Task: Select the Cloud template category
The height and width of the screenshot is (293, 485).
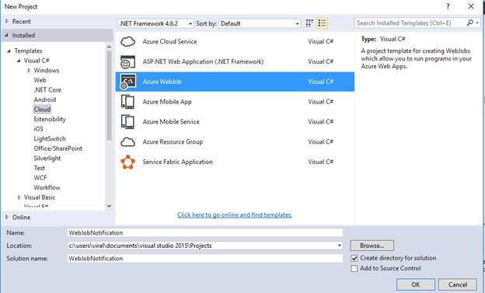Action: 42,110
